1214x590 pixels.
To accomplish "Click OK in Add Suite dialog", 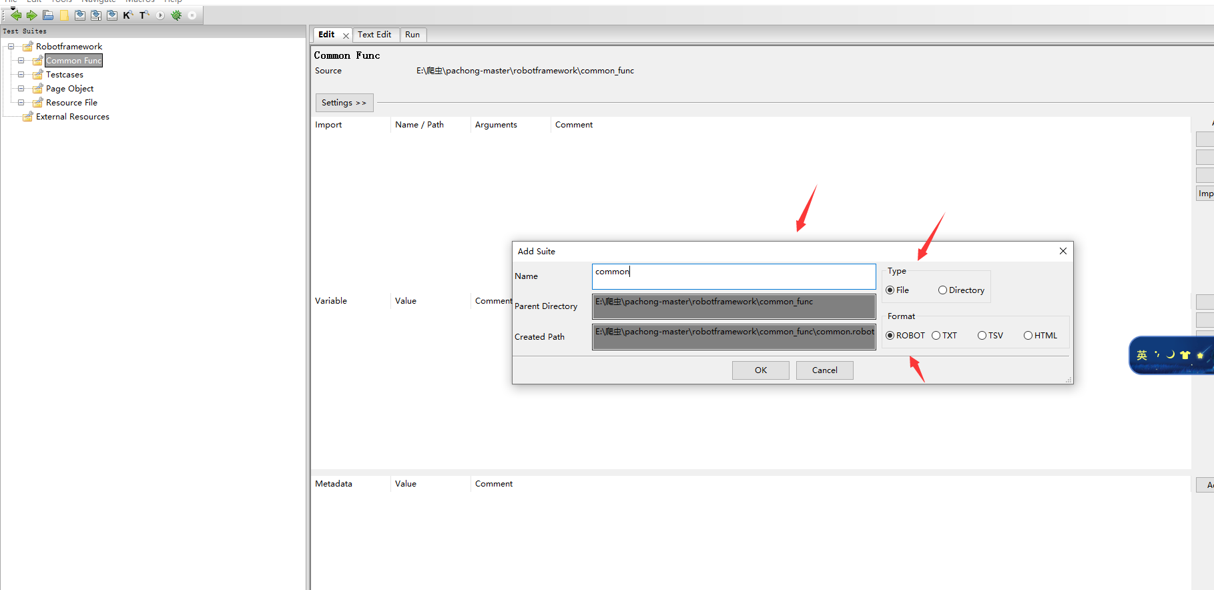I will coord(761,370).
